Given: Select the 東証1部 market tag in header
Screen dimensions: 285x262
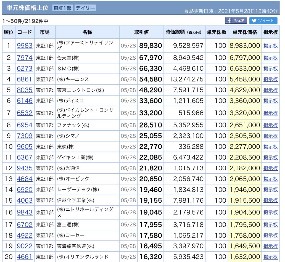Looking at the screenshot, I should click(x=62, y=8).
